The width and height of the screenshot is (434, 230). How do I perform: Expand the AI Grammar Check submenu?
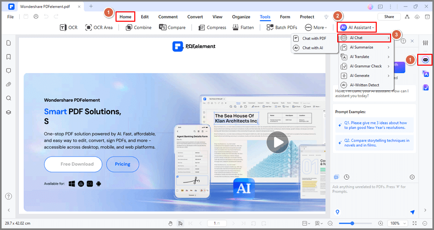(365, 66)
